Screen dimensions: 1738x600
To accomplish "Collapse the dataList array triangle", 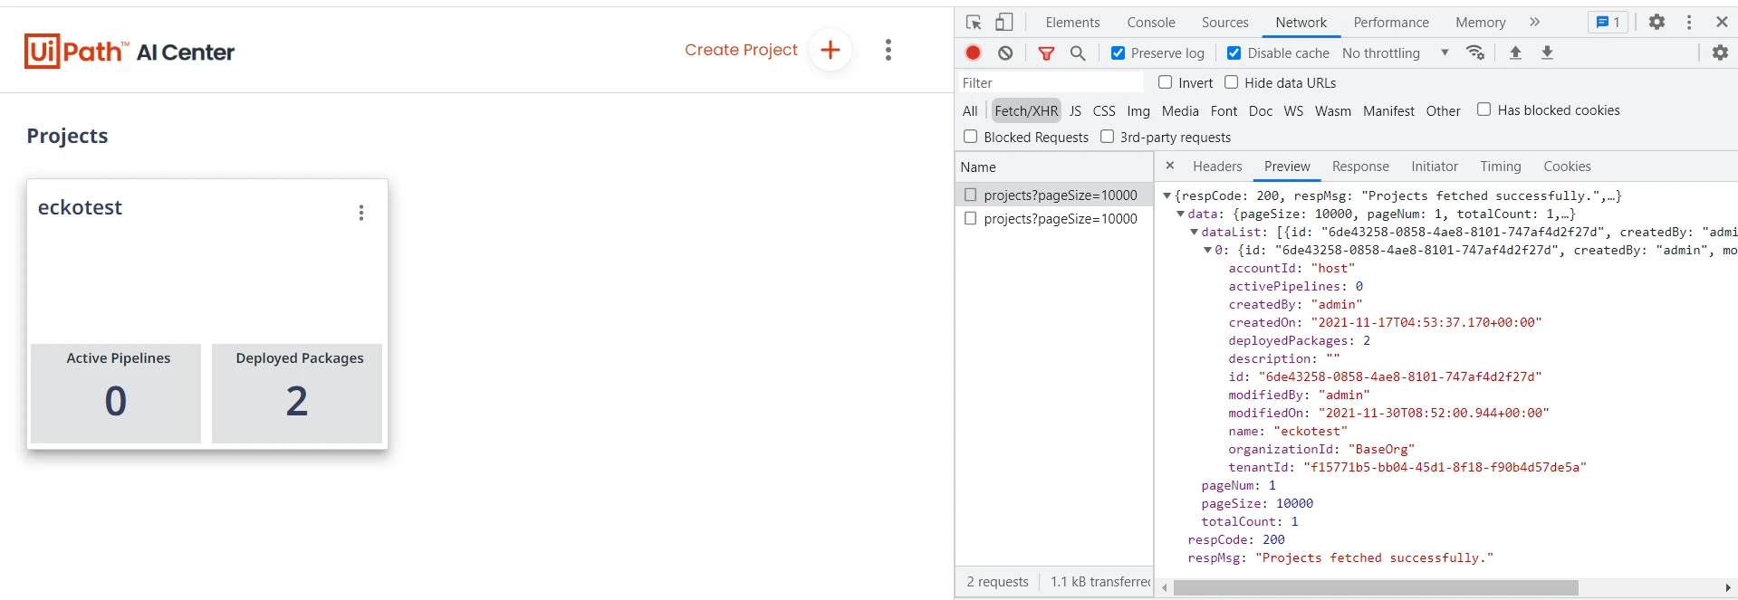I will tap(1195, 232).
